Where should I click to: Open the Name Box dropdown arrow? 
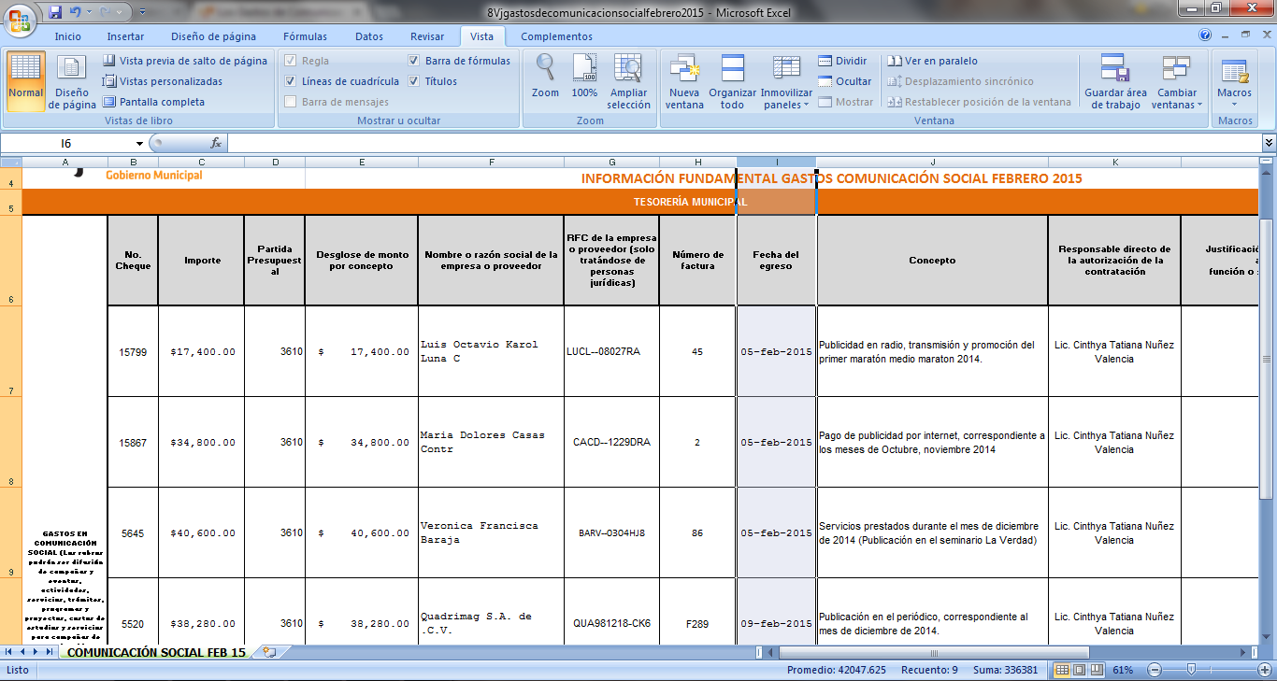[139, 143]
